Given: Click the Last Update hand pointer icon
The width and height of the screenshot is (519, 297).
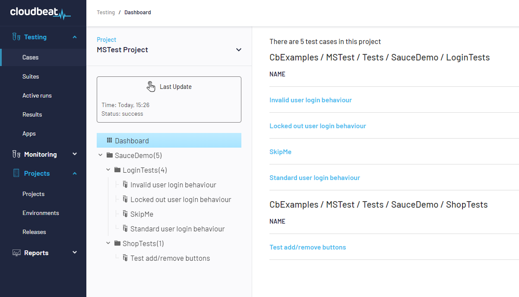Looking at the screenshot, I should tap(151, 87).
